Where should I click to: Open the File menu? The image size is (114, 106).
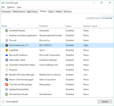(x=3, y=7)
